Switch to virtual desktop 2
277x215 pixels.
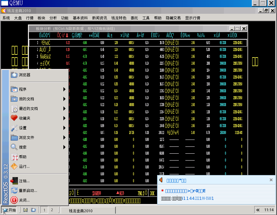tap(52, 210)
